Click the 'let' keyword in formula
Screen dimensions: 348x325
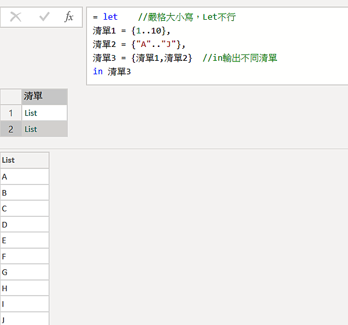pyautogui.click(x=110, y=17)
